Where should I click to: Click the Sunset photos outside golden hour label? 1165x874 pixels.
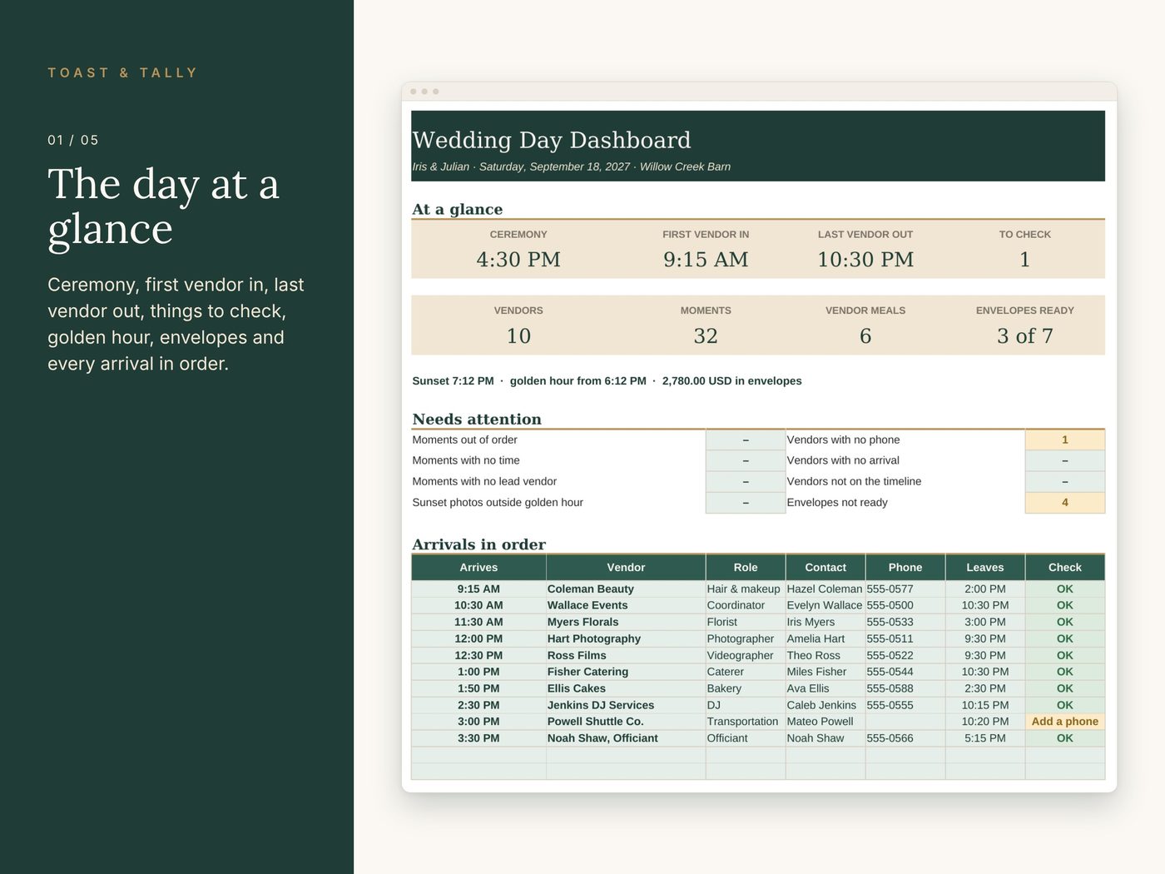pos(498,503)
